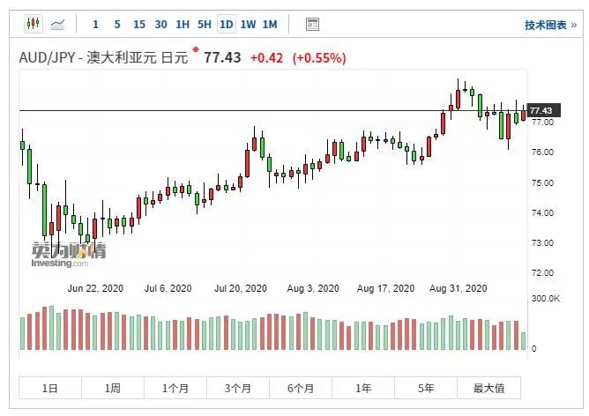
Task: Show the 最大值 time range
Action: pos(489,388)
